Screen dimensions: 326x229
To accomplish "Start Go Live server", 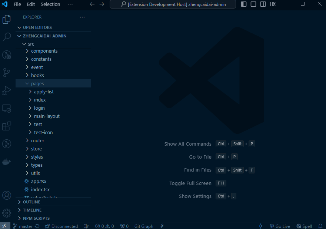I will (280, 226).
